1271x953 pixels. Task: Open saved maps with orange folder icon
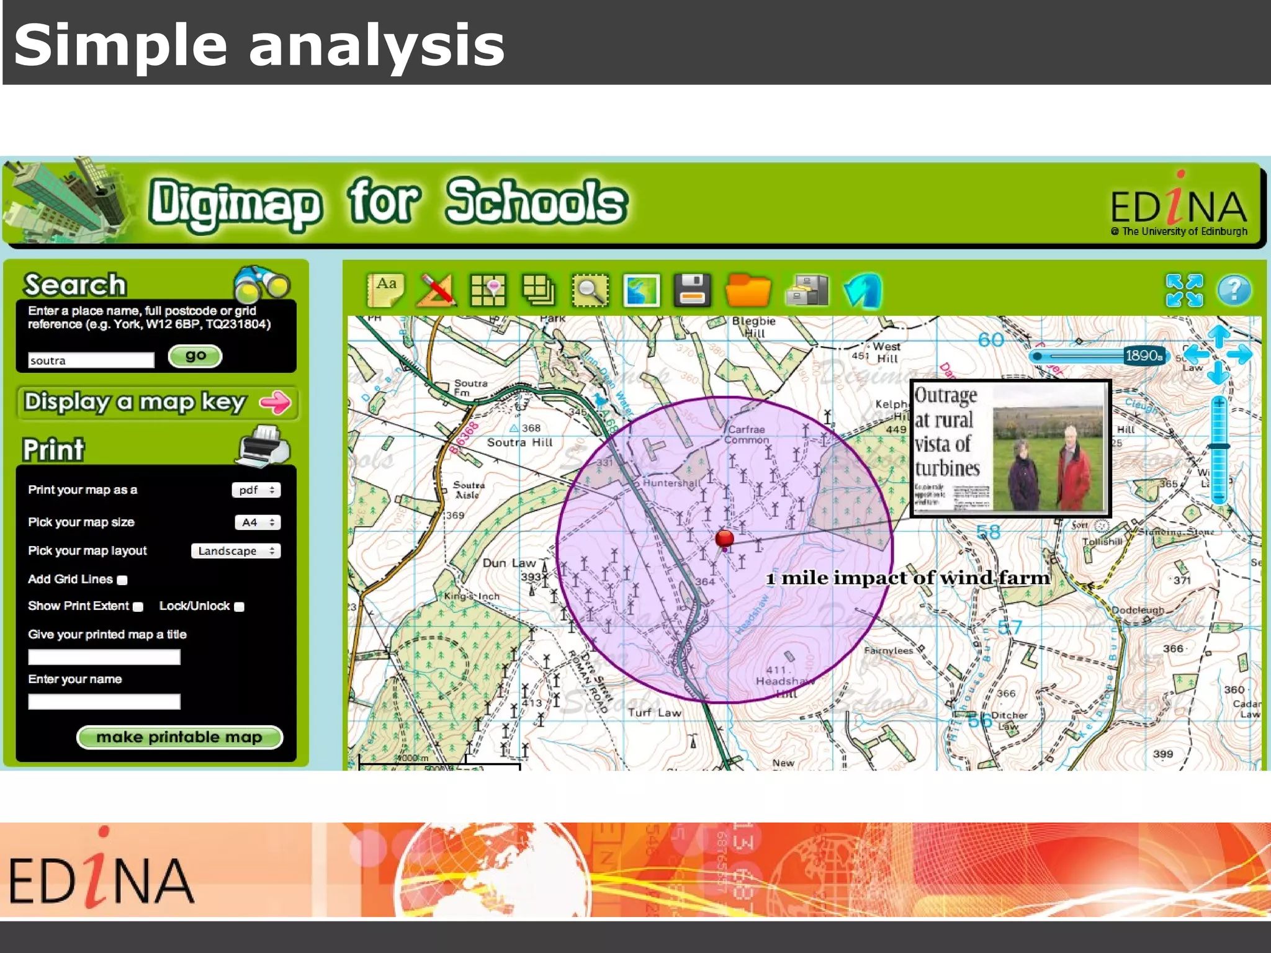click(x=747, y=290)
